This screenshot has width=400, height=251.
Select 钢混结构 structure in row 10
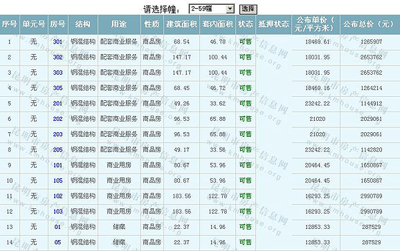click(x=83, y=180)
